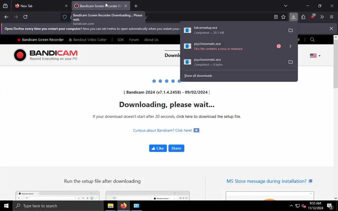
Task: Click the external link icon after MS Store
Action: [311, 181]
